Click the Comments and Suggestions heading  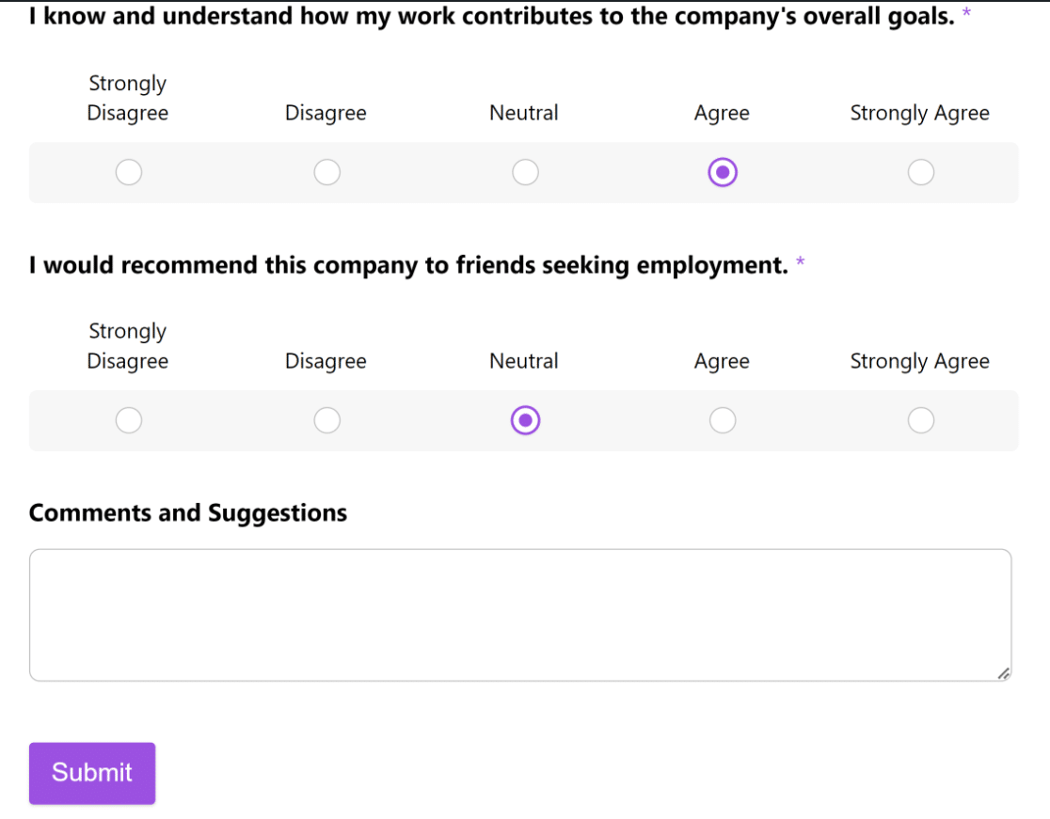click(188, 513)
